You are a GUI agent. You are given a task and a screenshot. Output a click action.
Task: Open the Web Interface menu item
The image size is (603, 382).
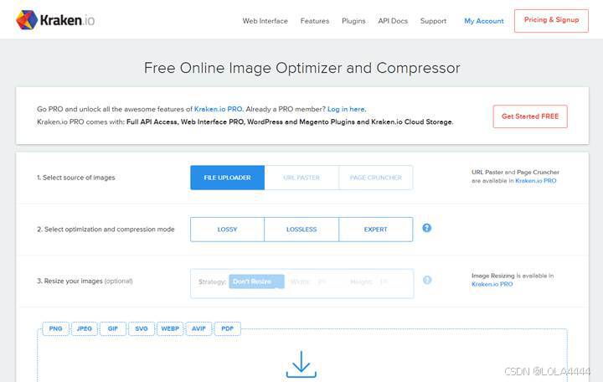pyautogui.click(x=265, y=21)
